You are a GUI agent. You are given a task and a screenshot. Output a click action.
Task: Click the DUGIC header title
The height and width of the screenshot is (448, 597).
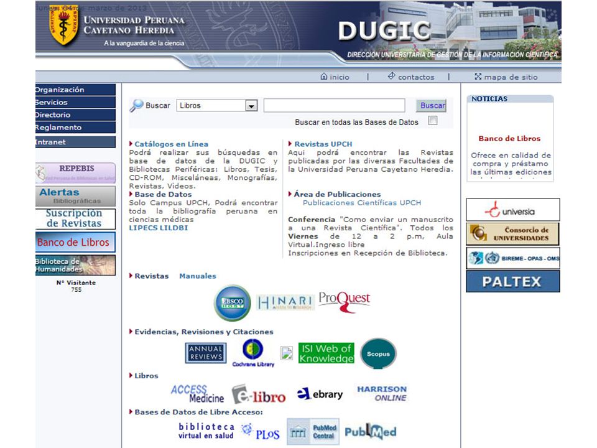pos(384,30)
